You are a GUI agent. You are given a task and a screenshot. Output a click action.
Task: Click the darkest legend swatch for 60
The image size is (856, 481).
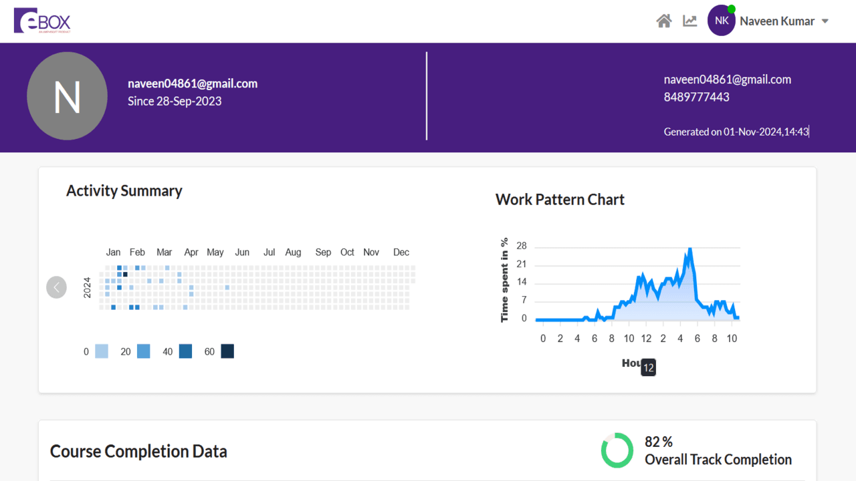[227, 351]
